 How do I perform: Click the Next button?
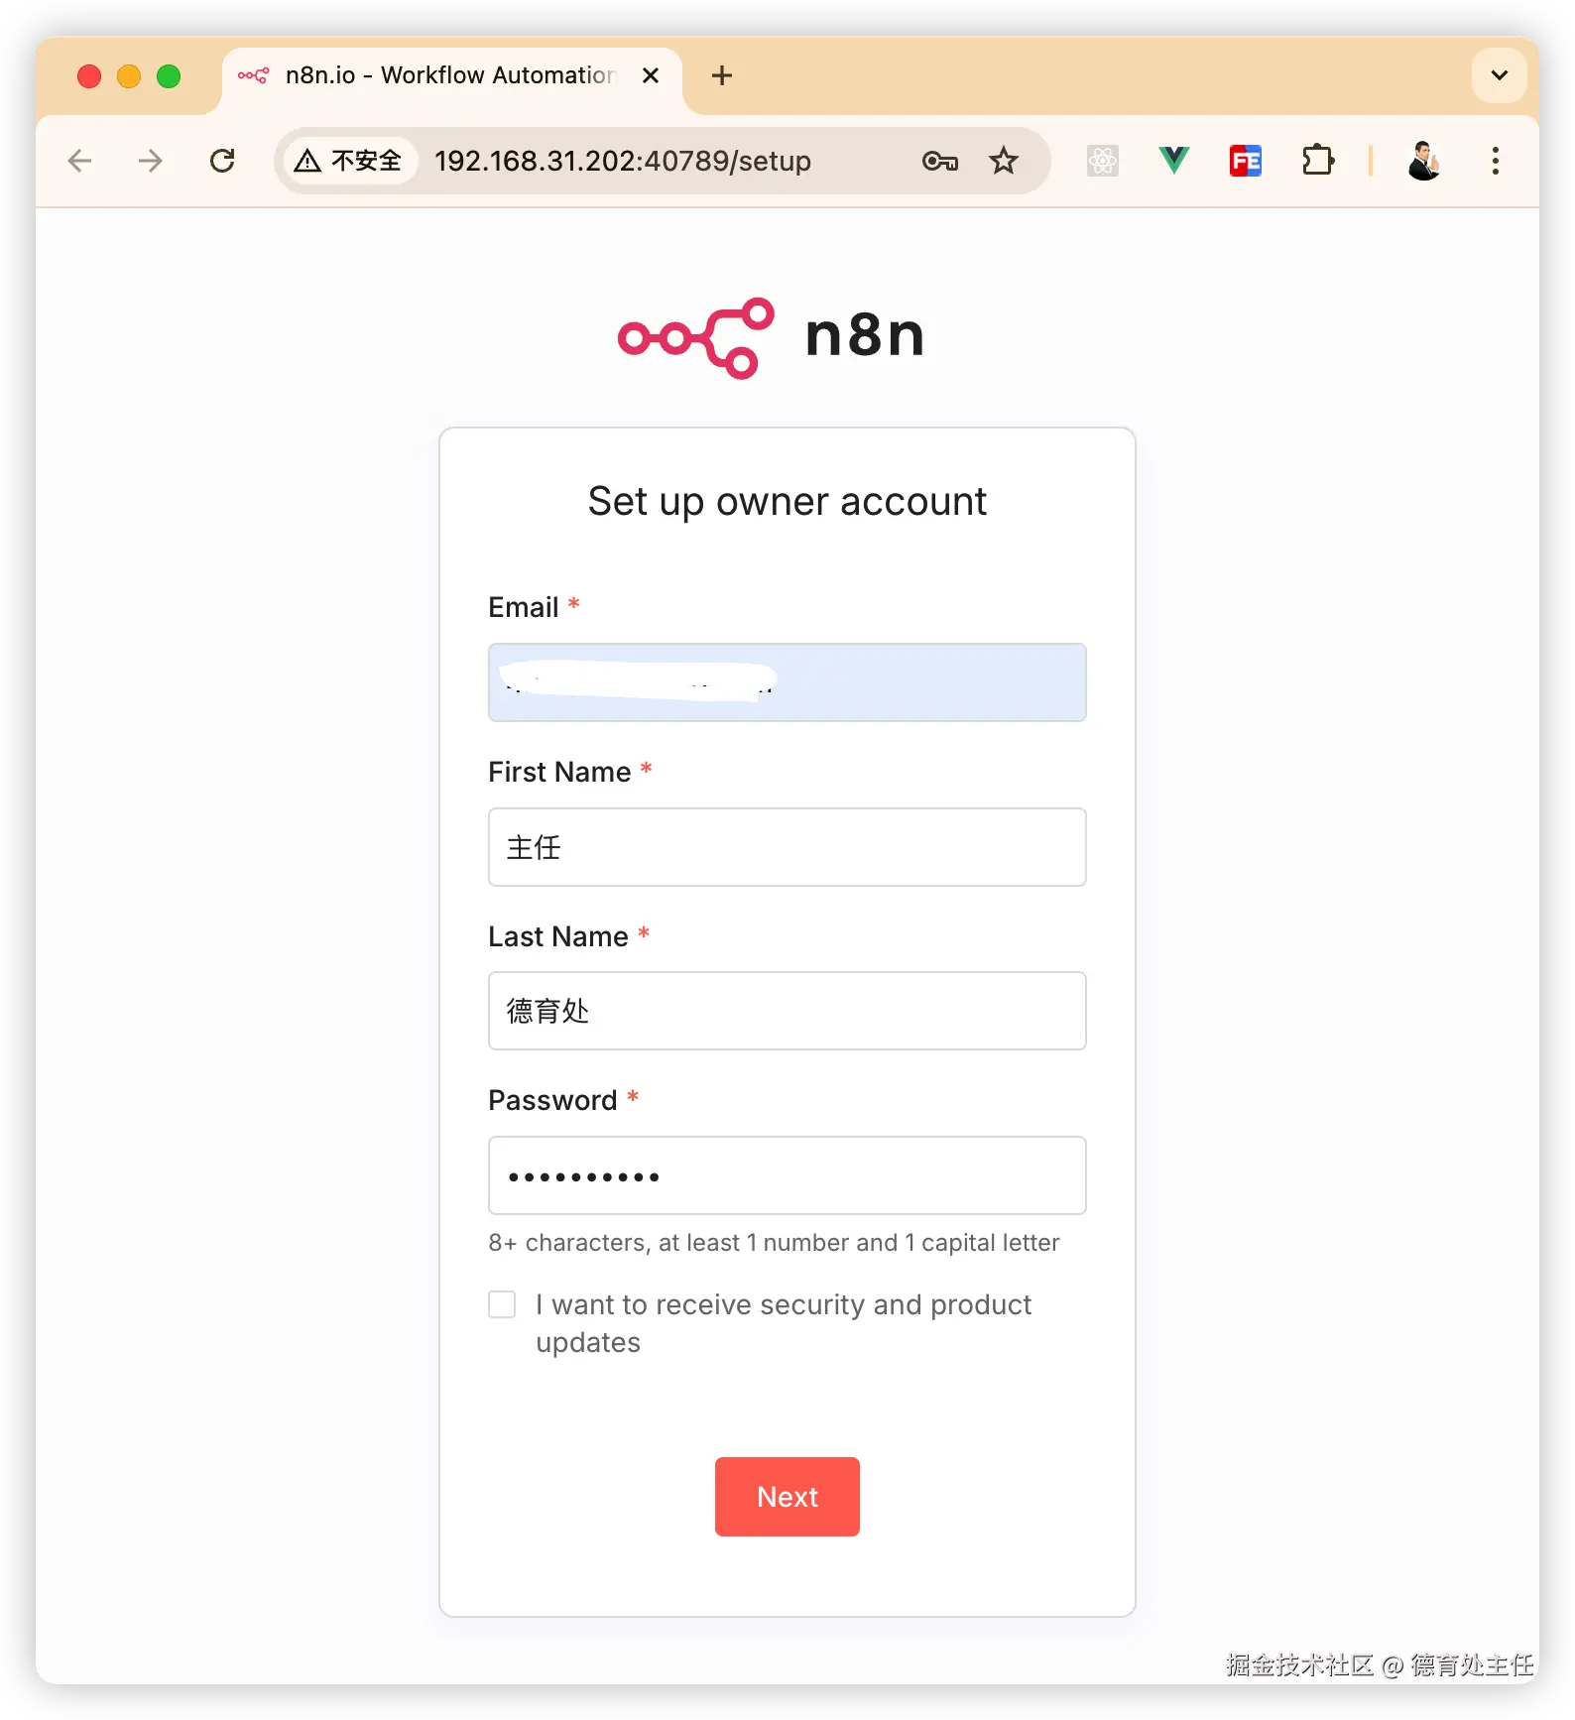click(x=787, y=1497)
